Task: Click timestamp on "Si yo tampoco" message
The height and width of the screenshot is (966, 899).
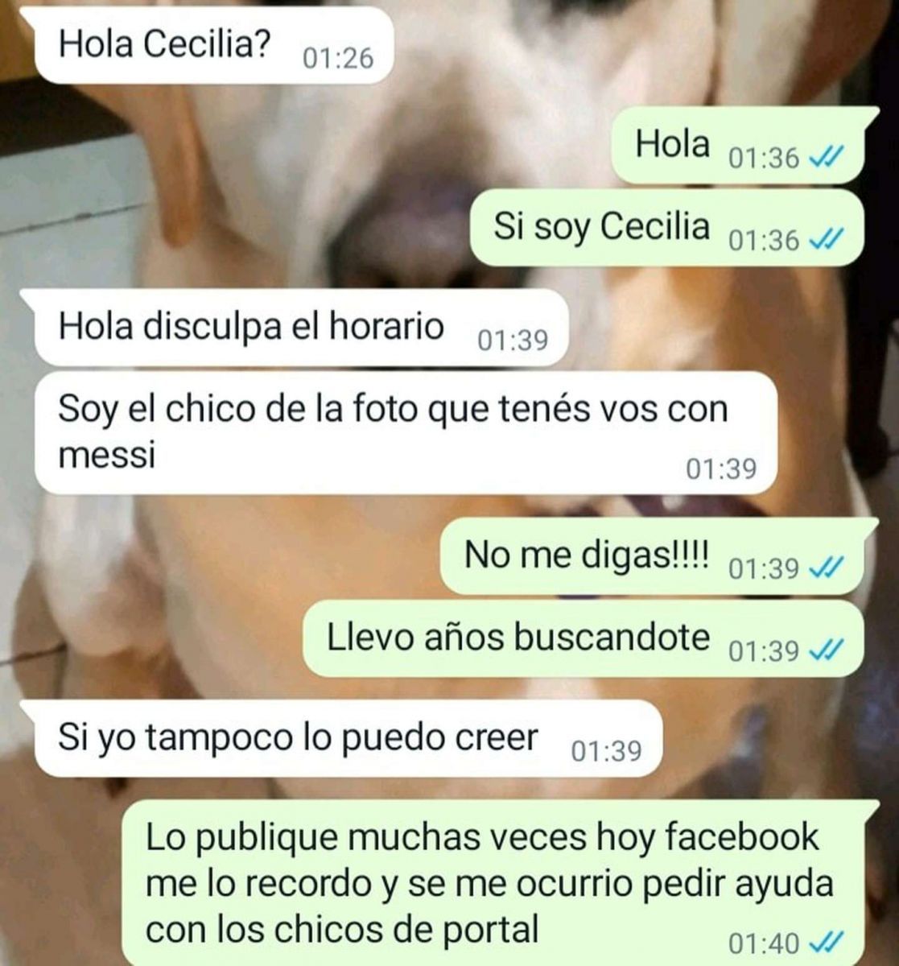Action: [x=606, y=751]
